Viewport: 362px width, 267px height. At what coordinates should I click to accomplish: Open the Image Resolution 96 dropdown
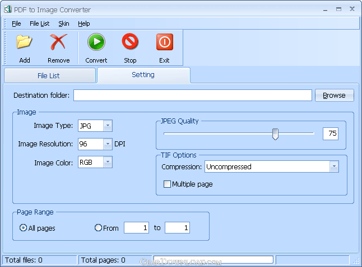pos(108,144)
